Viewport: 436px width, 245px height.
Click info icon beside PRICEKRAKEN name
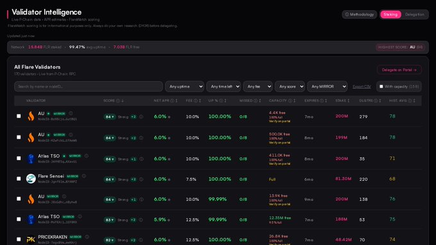pos(87,237)
